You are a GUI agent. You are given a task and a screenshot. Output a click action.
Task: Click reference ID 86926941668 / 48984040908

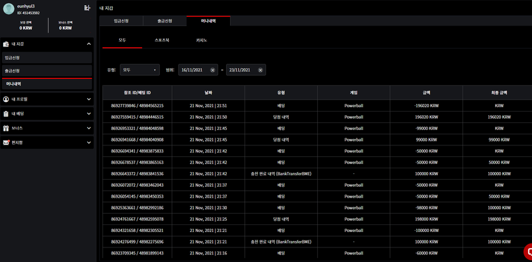tap(138, 140)
